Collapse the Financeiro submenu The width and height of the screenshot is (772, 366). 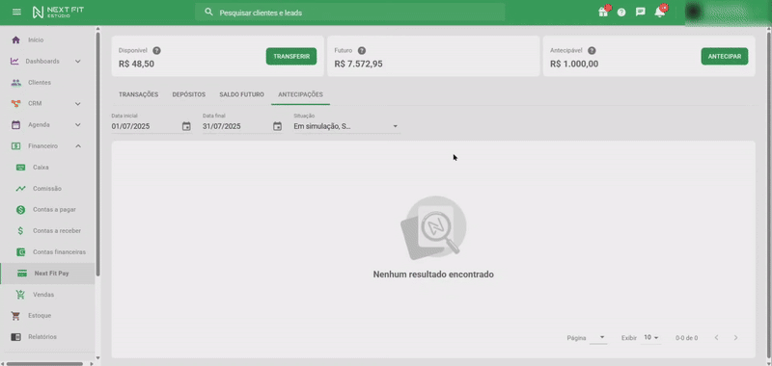pos(78,145)
